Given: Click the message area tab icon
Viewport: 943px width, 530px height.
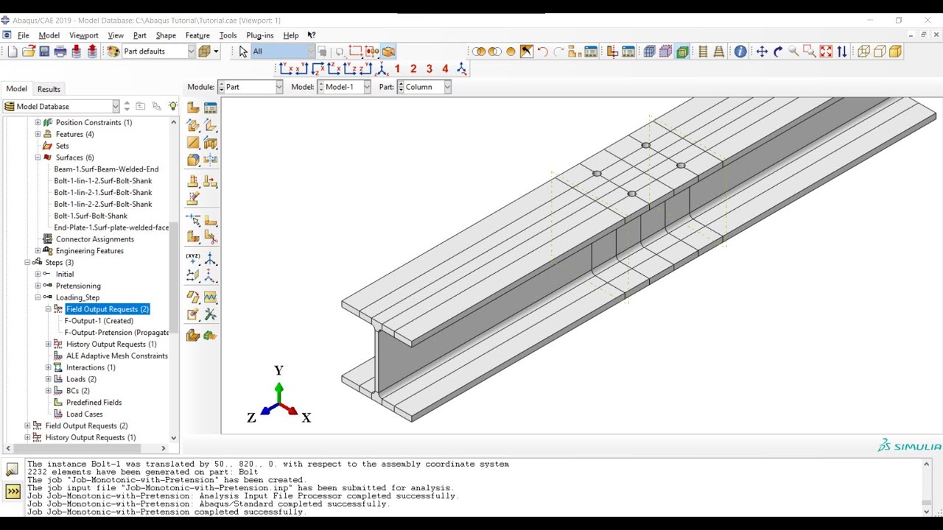Looking at the screenshot, I should [x=13, y=470].
